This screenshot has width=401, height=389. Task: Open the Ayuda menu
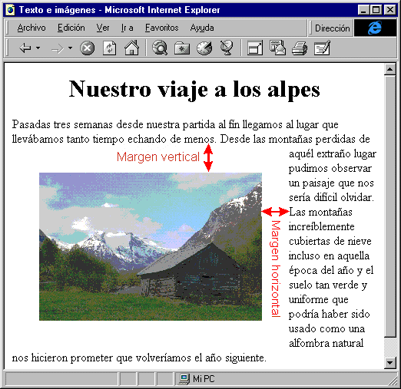coord(202,28)
